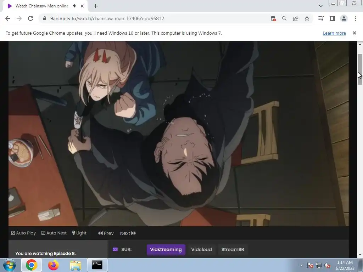Open Chrome from the taskbar

(x=32, y=265)
